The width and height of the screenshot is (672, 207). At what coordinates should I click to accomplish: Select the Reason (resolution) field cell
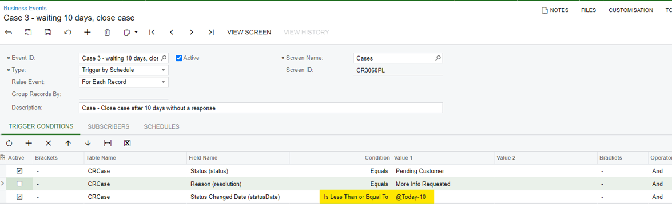pyautogui.click(x=238, y=184)
